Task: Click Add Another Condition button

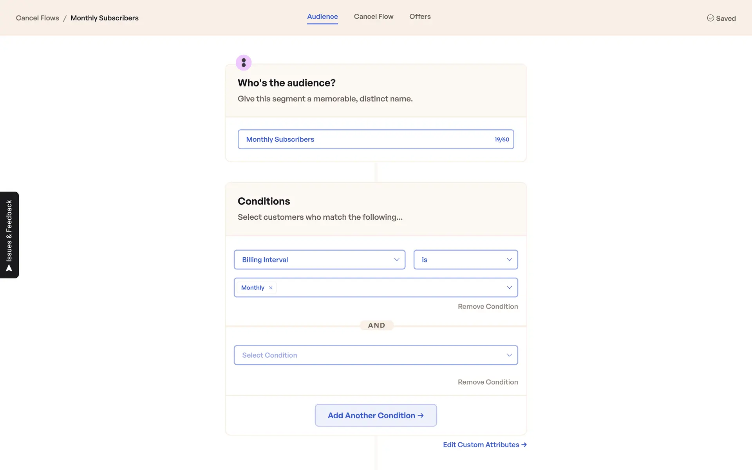Action: tap(376, 415)
